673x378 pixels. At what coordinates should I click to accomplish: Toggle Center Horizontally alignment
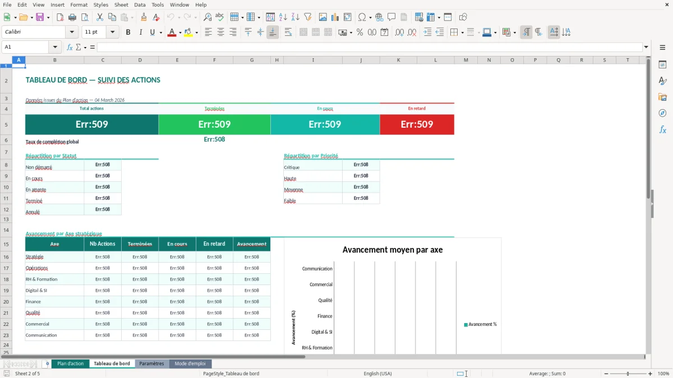click(220, 32)
